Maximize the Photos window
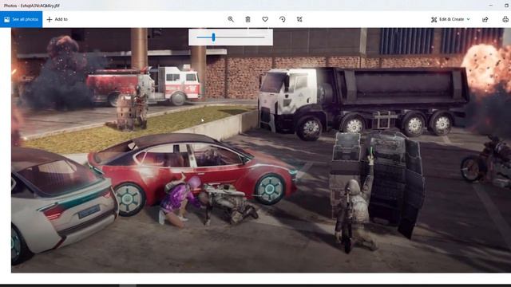Viewport: 511px width, 287px height. coord(507,6)
